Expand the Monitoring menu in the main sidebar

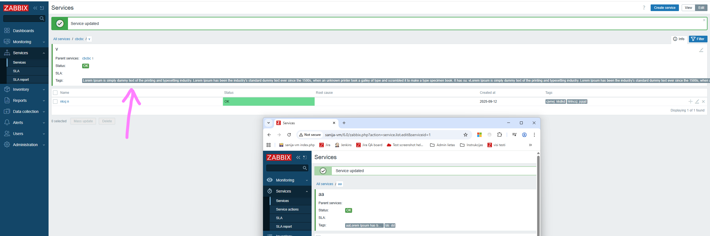(24, 42)
